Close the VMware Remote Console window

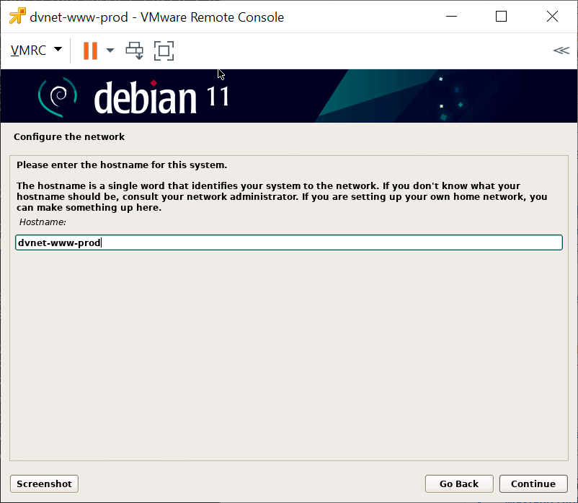pos(551,17)
